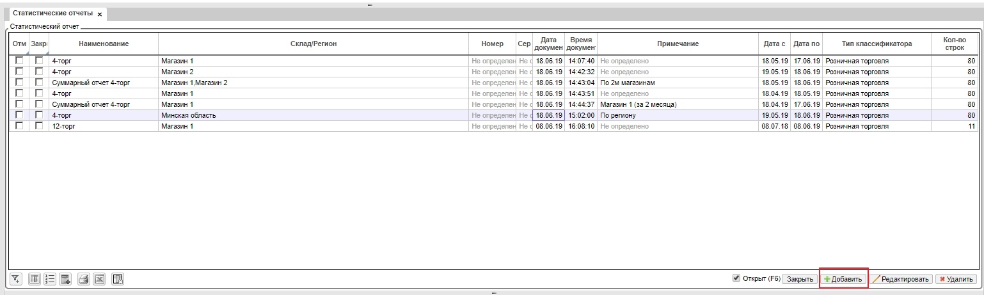
Task: Click the add filter funnel icon
Action: 16,279
